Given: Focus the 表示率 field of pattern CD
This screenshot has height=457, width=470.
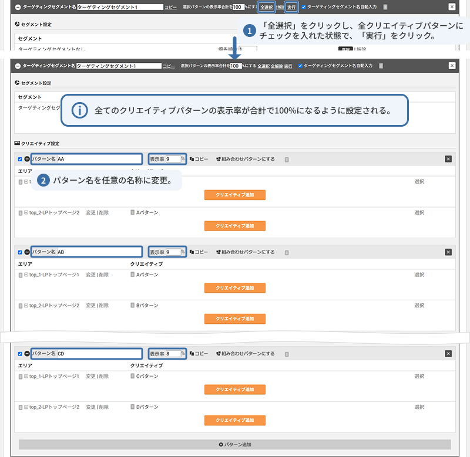Looking at the screenshot, I should click(x=173, y=354).
